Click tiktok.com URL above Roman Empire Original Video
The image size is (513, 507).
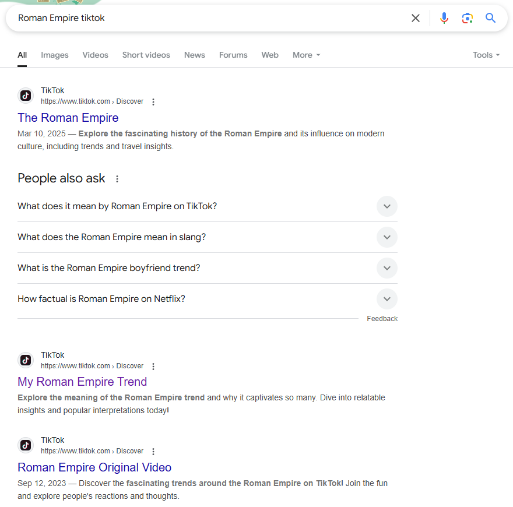tap(92, 451)
